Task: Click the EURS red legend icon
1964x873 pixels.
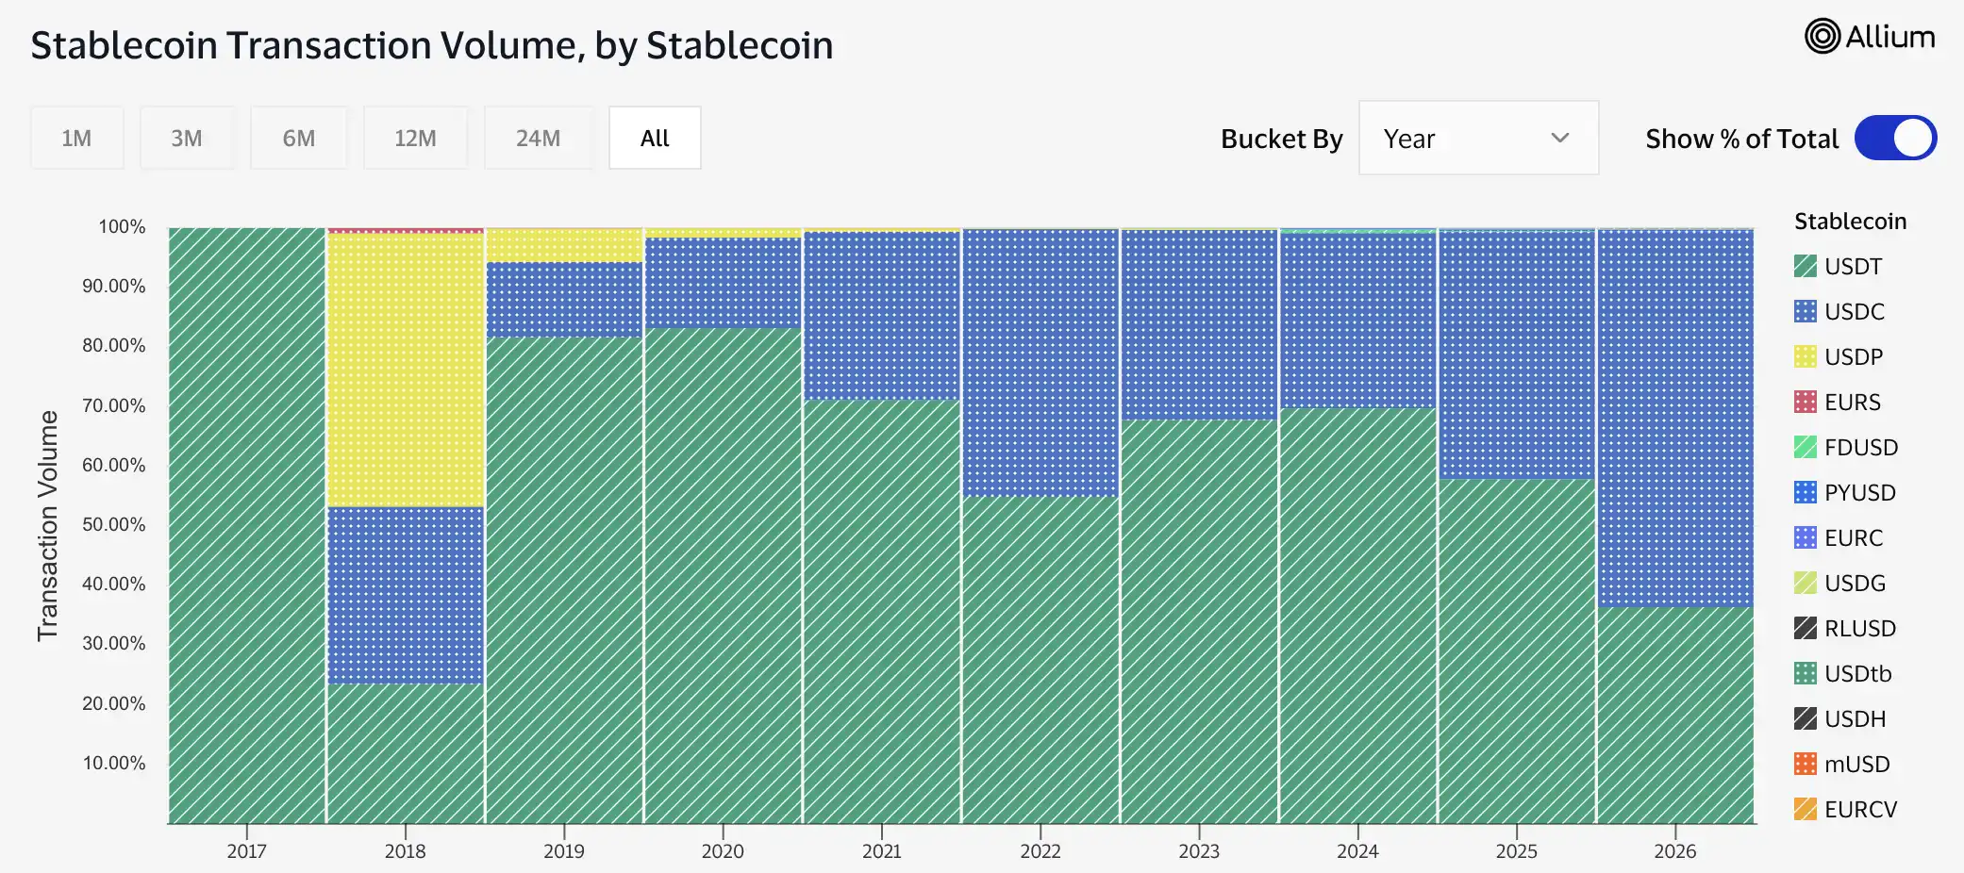Action: pos(1805,402)
